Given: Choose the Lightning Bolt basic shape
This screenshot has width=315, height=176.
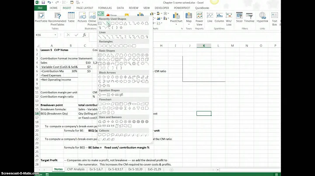Looking at the screenshot, I should [130, 64].
